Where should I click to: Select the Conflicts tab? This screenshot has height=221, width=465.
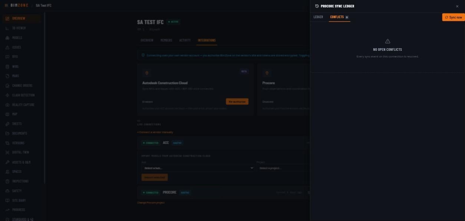click(x=339, y=17)
